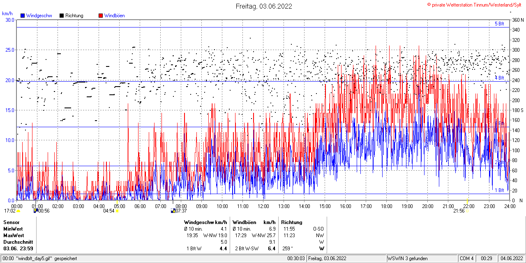
Task: Click the max gust value W-NW 25.7
Action: (263, 236)
